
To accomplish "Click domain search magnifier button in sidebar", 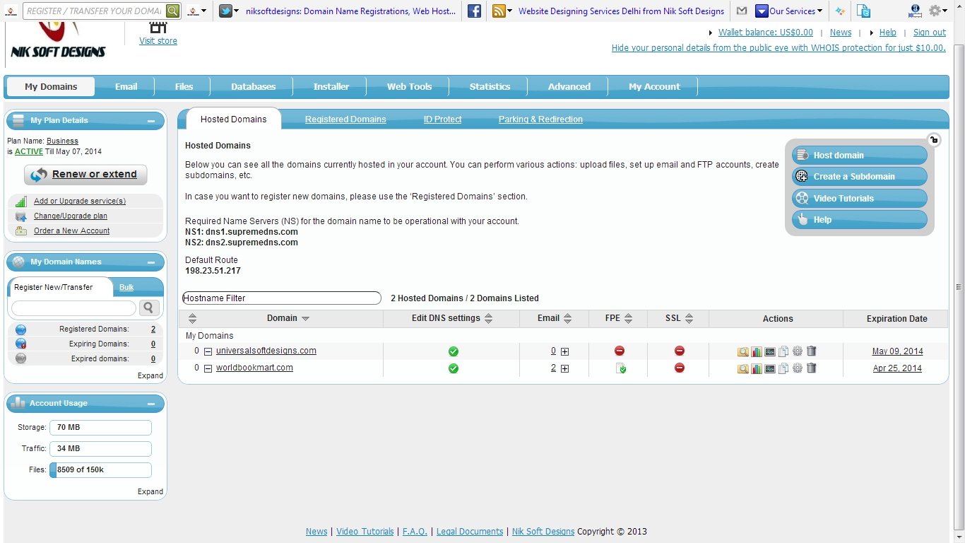I will [149, 308].
